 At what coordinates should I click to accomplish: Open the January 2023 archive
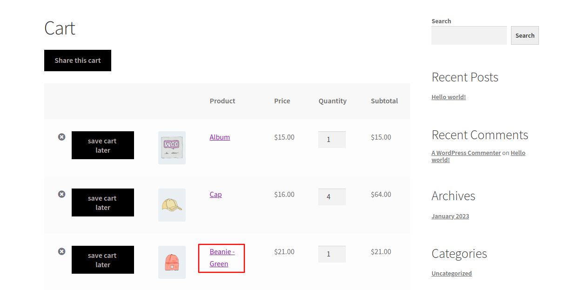click(x=450, y=216)
